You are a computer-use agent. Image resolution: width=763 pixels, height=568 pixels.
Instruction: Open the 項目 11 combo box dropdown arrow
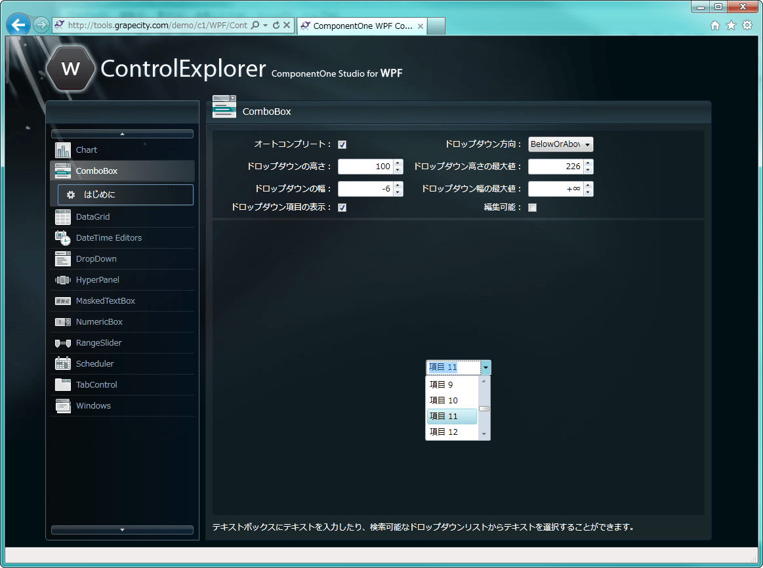click(x=484, y=367)
